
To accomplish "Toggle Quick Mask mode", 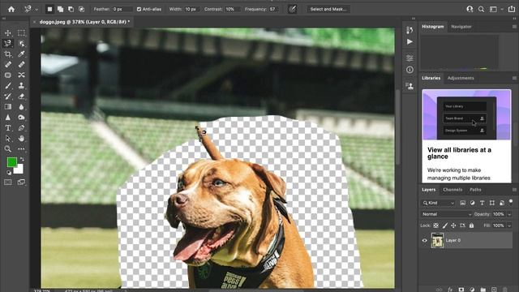I will coord(8,182).
